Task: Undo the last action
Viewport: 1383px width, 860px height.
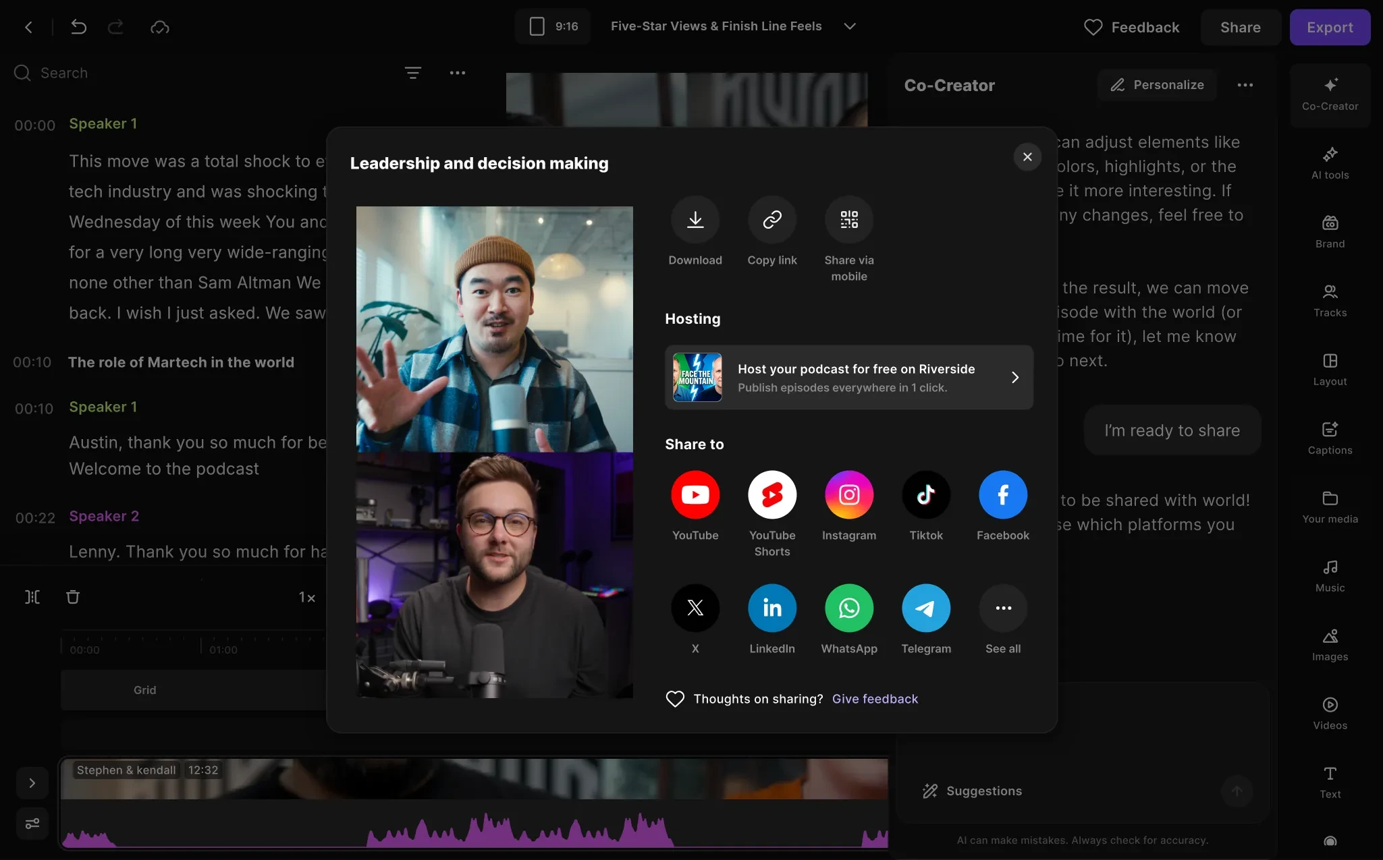Action: point(78,27)
